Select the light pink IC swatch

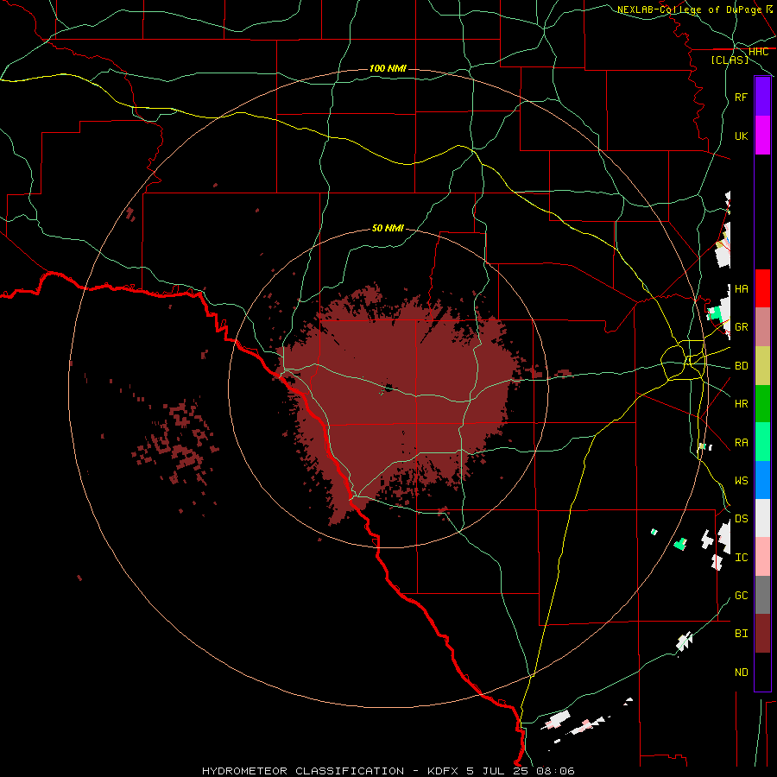pyautogui.click(x=762, y=557)
